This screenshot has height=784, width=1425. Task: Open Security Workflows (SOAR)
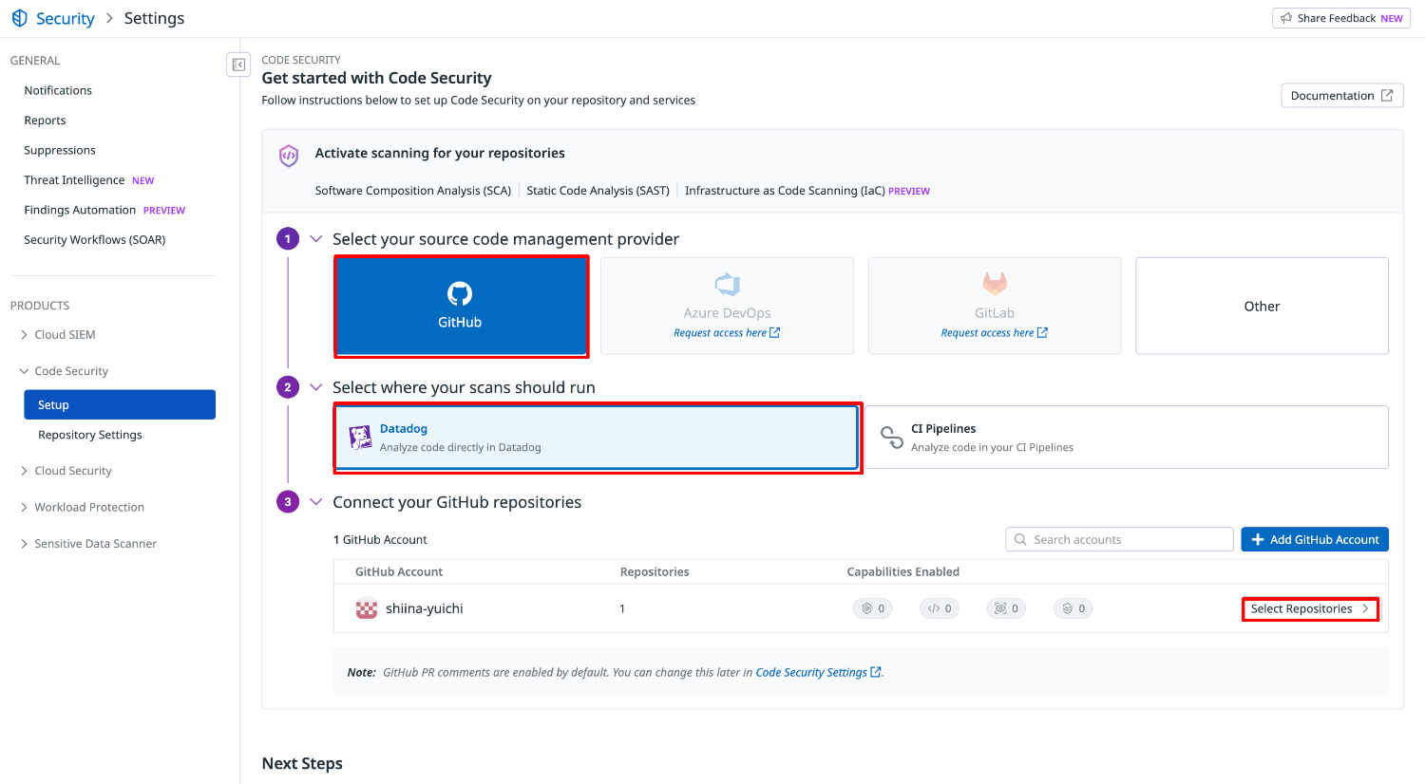click(x=95, y=240)
